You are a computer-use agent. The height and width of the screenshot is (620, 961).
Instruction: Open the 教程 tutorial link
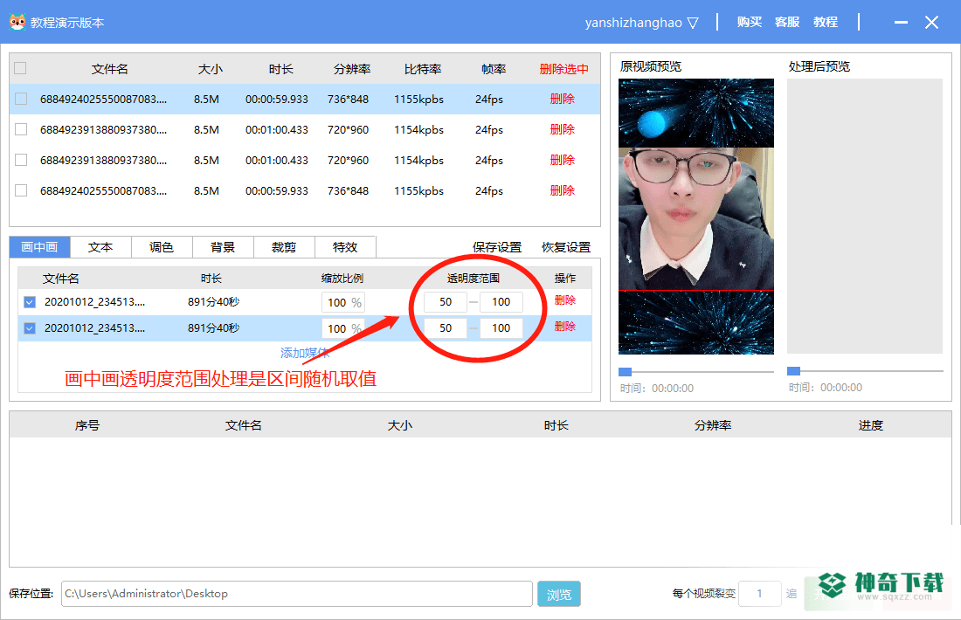(x=825, y=22)
